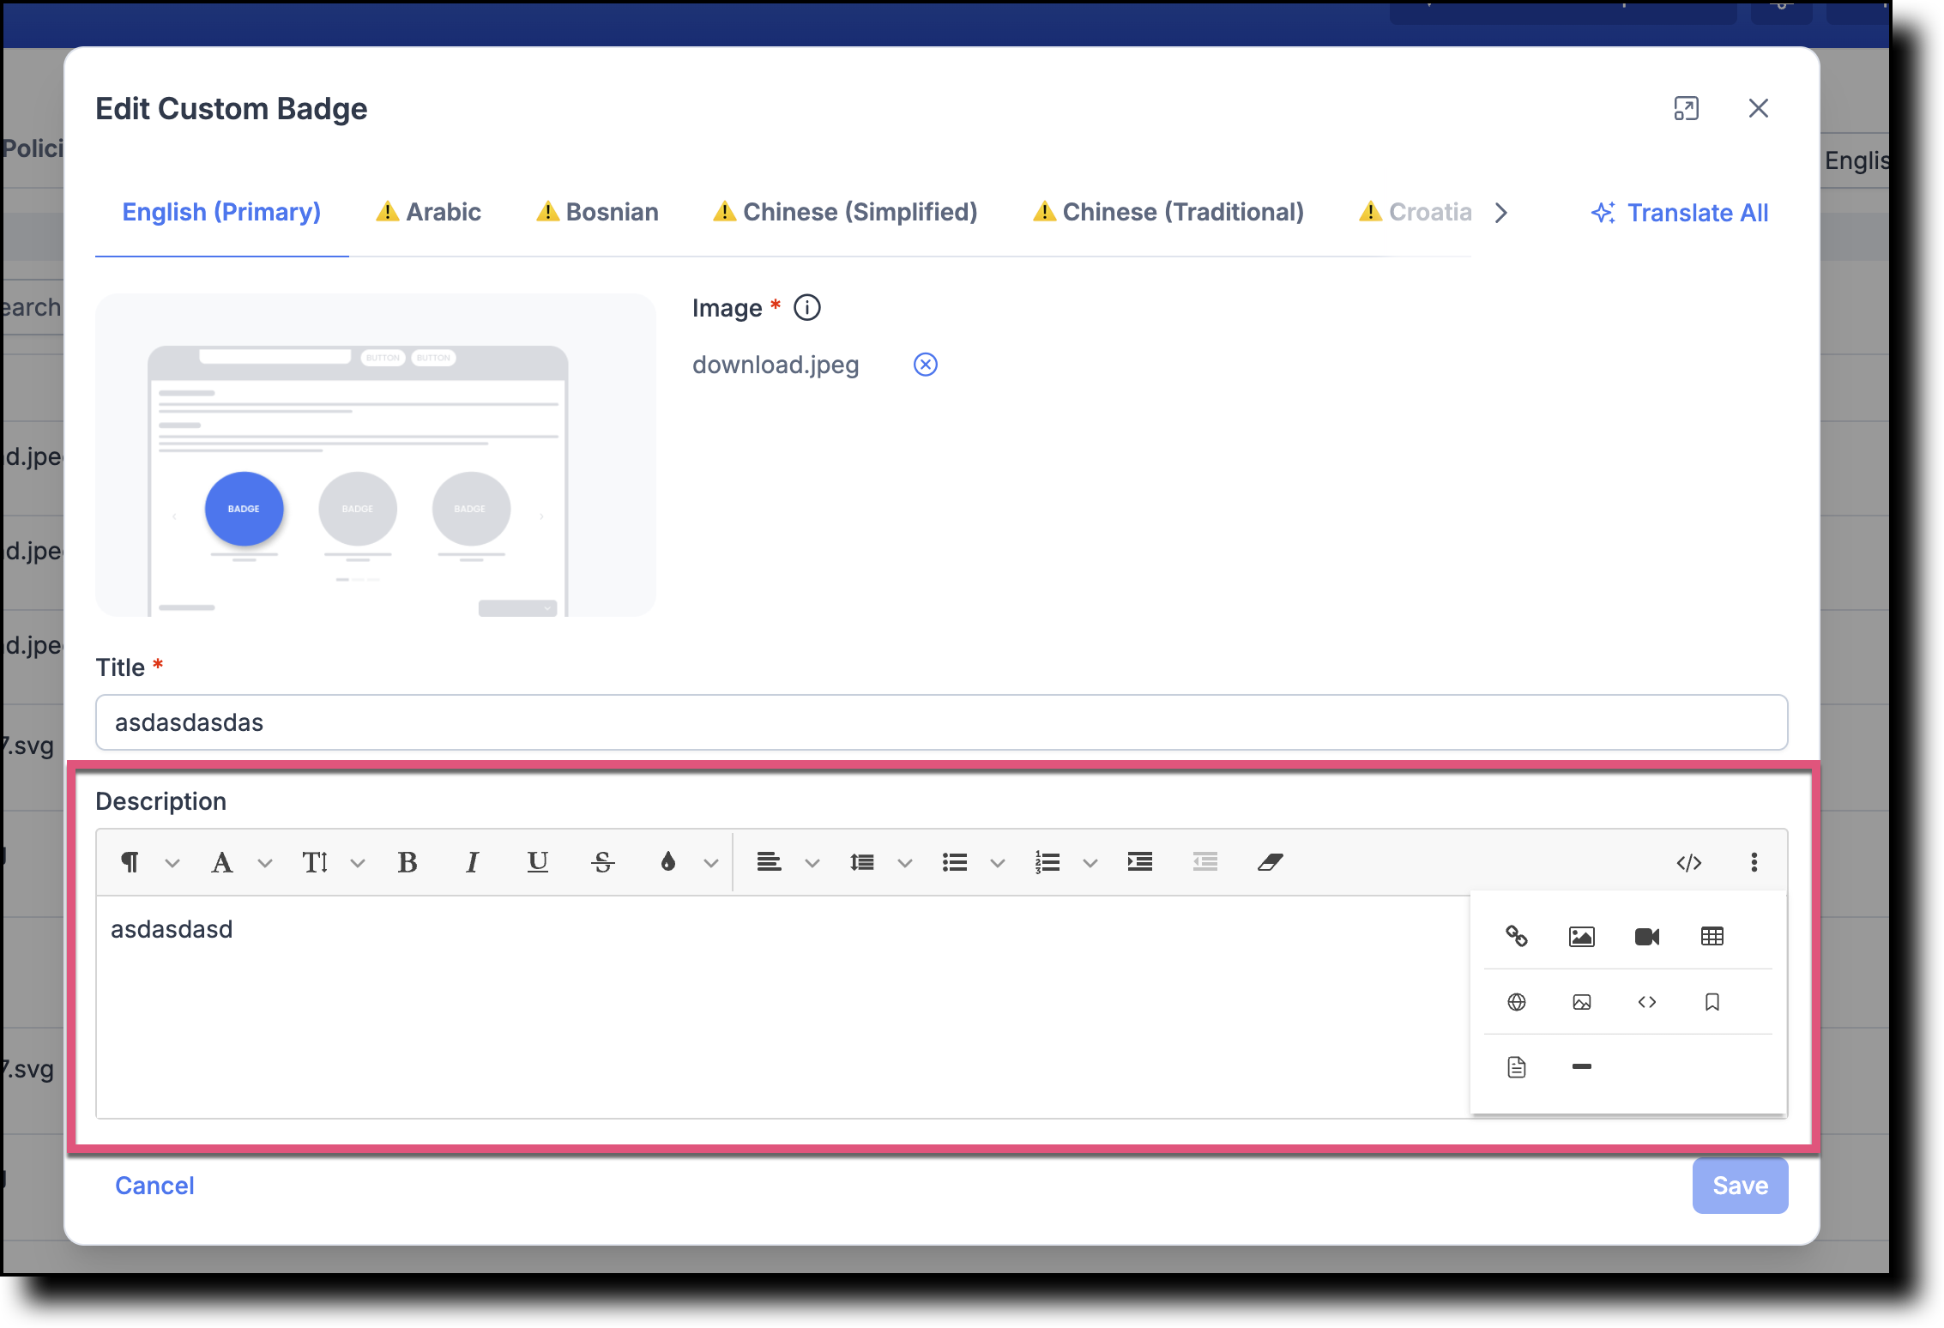Click the Cancel link
Screen dimensions: 1944x1328
(154, 1185)
